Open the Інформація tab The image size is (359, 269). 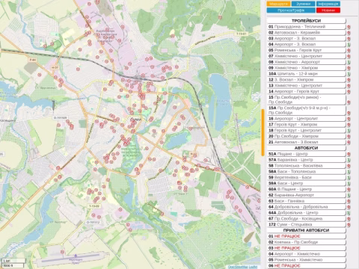point(328,4)
